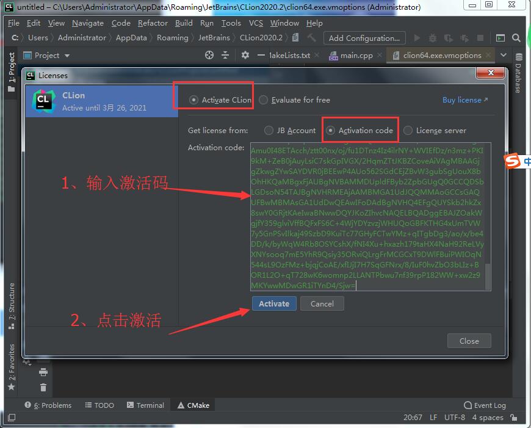
Task: Close the main.cpp tab
Action: click(x=380, y=55)
